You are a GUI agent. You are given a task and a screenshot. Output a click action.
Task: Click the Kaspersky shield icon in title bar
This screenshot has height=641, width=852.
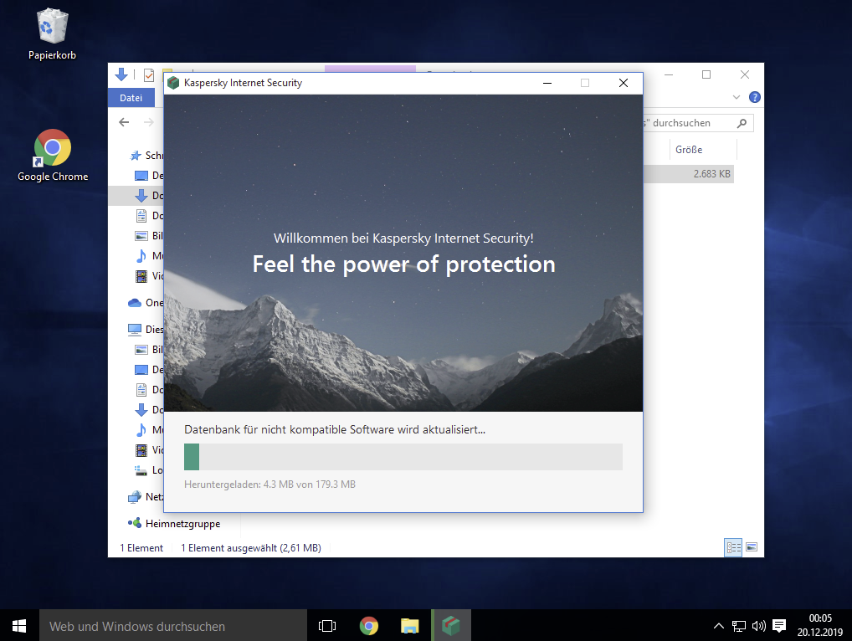[x=173, y=83]
